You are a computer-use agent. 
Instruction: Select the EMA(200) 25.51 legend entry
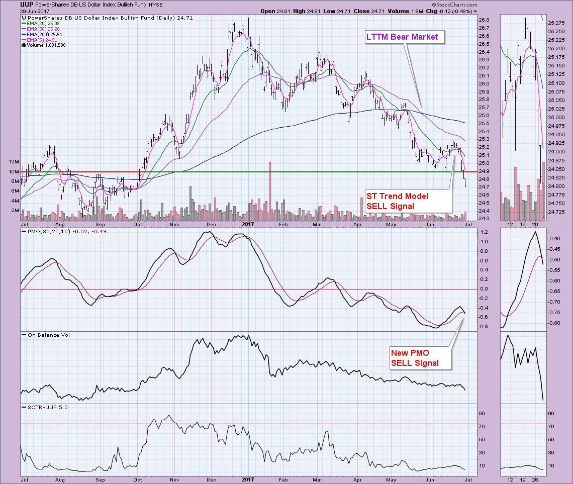coord(42,34)
